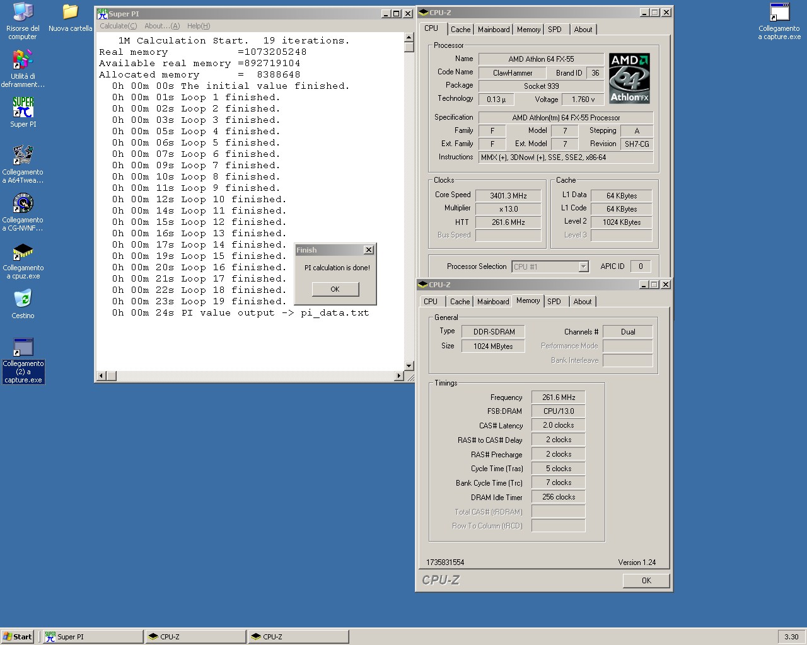Viewport: 807px width, 645px height.
Task: Activate the CPU-Z taskbar button next to Super PI
Action: [x=195, y=637]
